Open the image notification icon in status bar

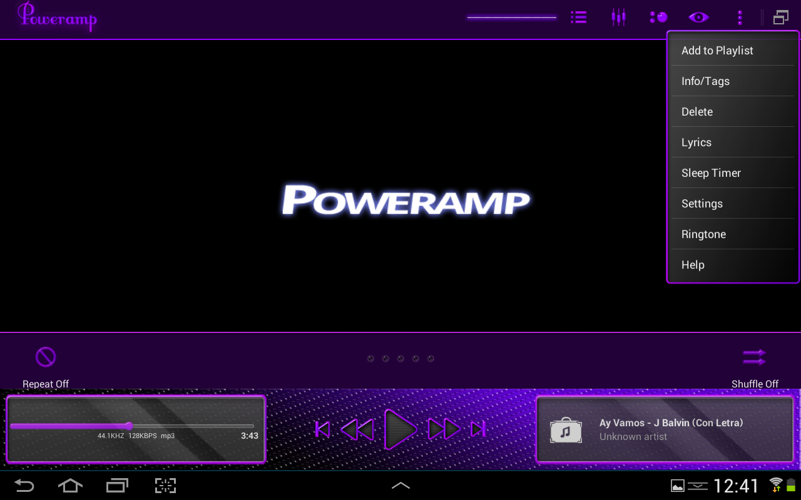pos(678,486)
